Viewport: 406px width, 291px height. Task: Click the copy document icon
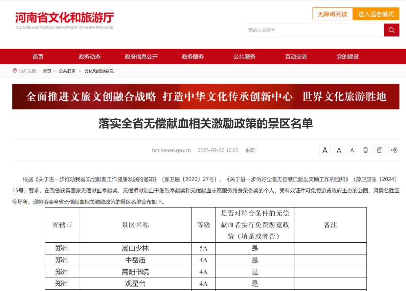click(380, 150)
